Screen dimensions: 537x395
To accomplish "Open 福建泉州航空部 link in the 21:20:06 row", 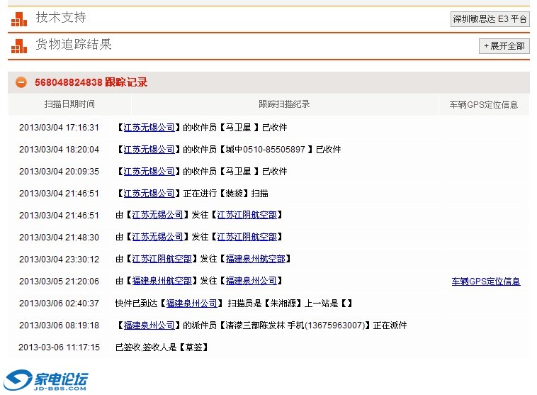I will [162, 281].
